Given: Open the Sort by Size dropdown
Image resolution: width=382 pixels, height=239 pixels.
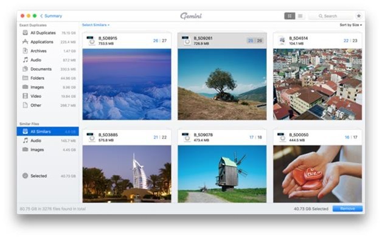Looking at the screenshot, I should [x=350, y=25].
